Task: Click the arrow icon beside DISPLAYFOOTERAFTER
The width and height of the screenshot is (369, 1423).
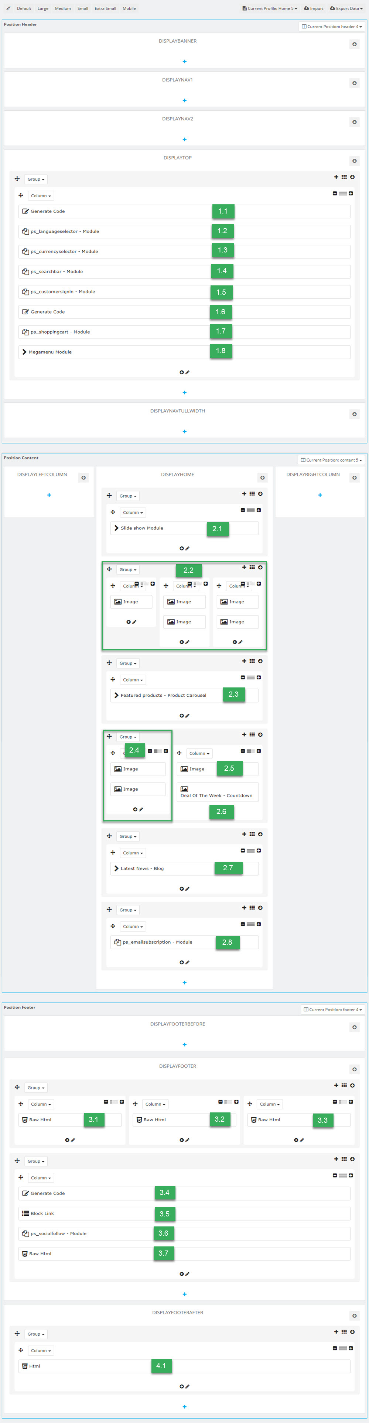Action: 354,1316
